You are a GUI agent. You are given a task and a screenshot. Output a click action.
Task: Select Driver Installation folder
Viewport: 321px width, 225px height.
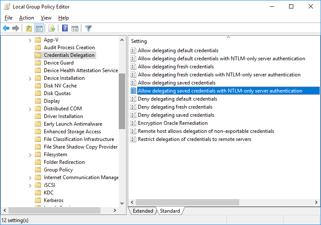(x=63, y=116)
